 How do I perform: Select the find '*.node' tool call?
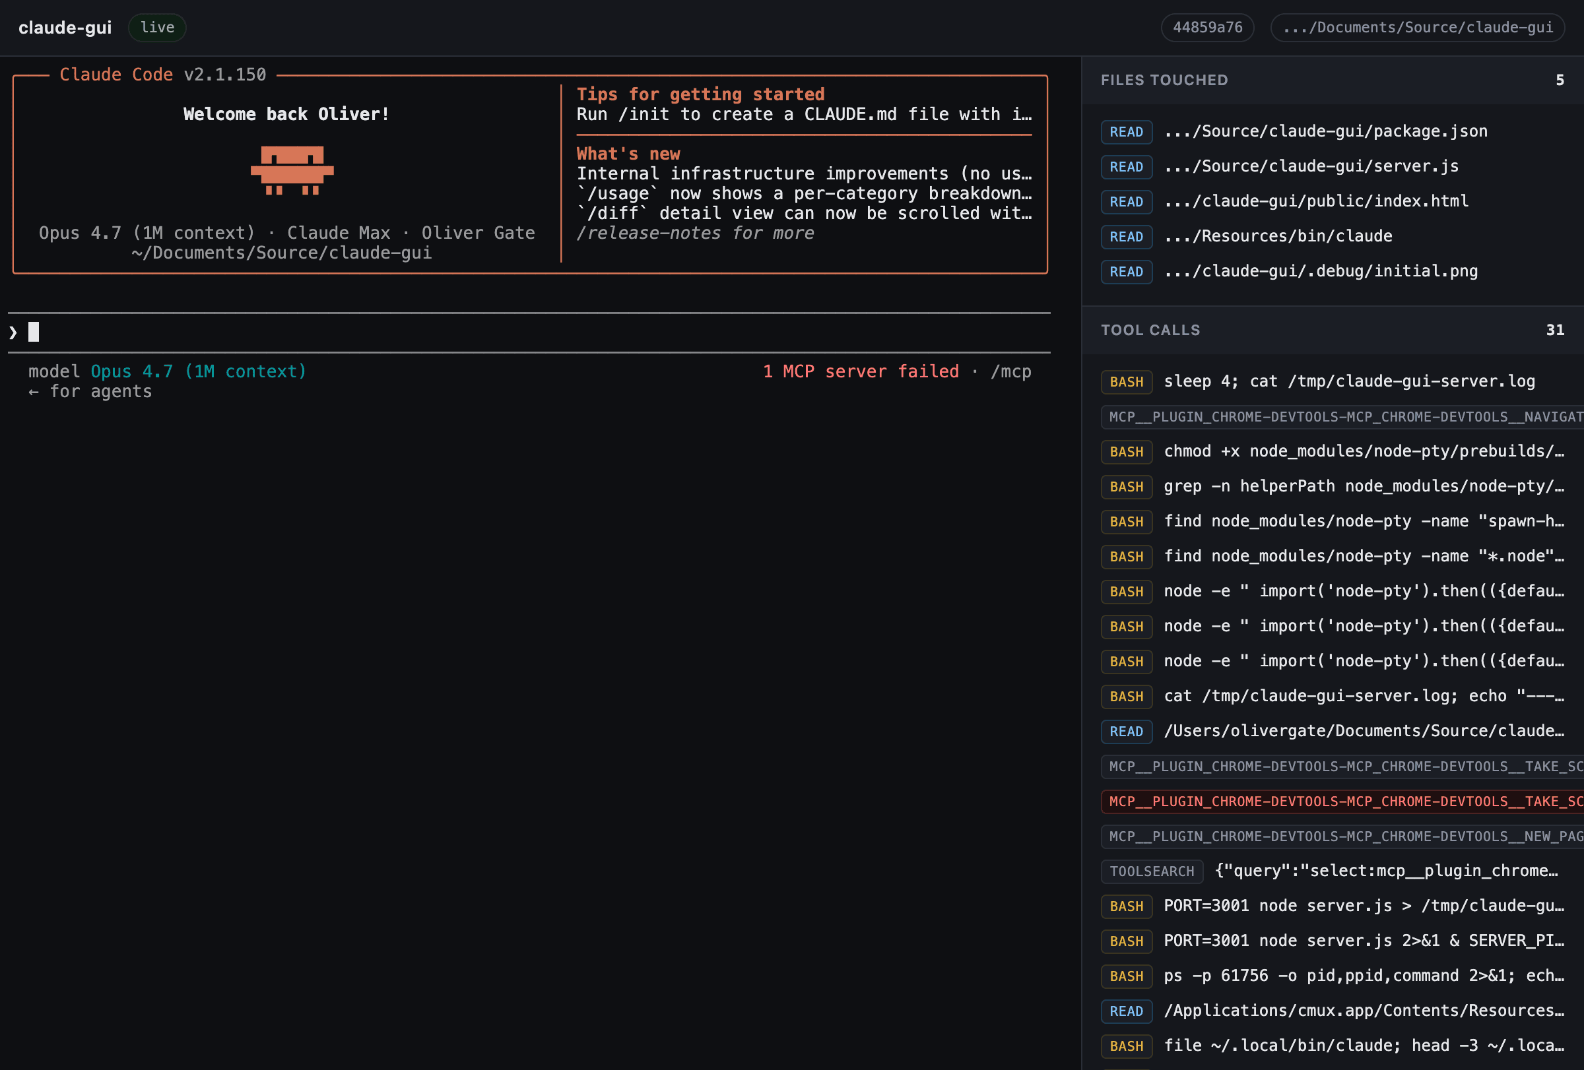tap(1333, 557)
